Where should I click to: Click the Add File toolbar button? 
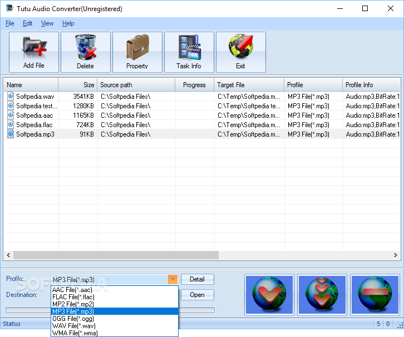(34, 52)
